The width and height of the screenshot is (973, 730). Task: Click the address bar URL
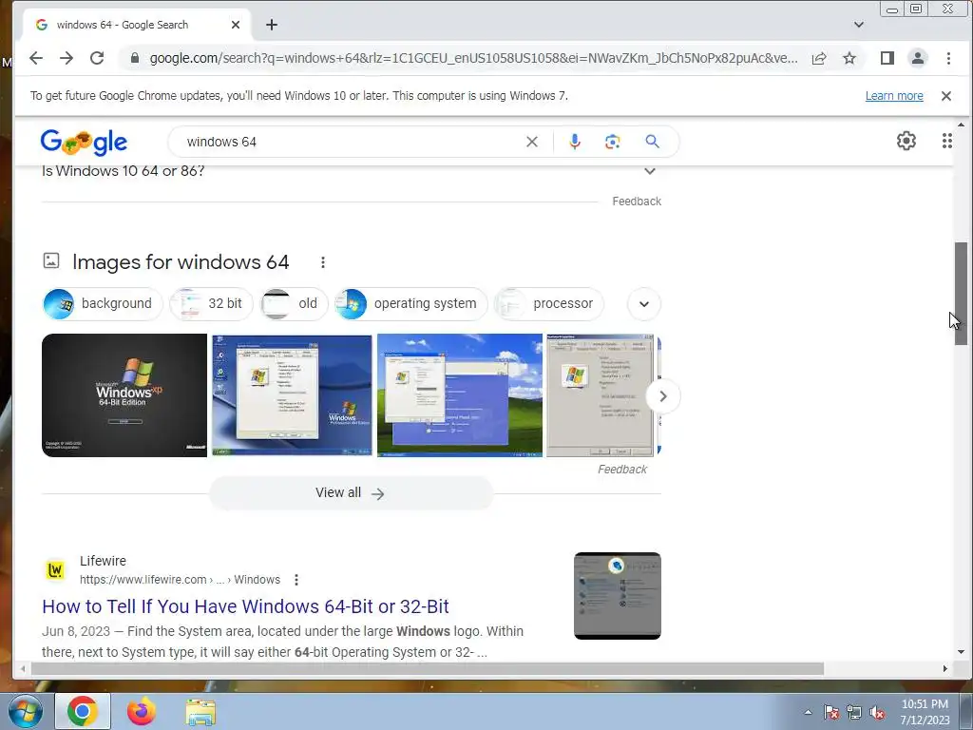pyautogui.click(x=473, y=58)
